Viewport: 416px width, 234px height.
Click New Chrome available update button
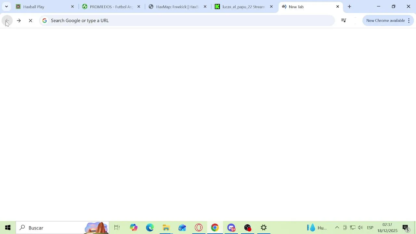coord(385,20)
